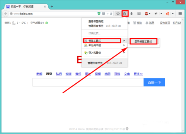Click the scrollbar up arrow
The width and height of the screenshot is (186, 134).
tap(183, 20)
